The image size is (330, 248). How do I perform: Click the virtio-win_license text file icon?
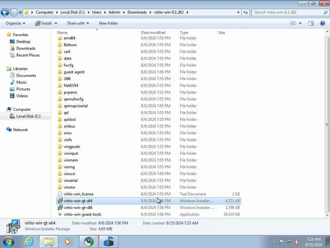point(60,194)
